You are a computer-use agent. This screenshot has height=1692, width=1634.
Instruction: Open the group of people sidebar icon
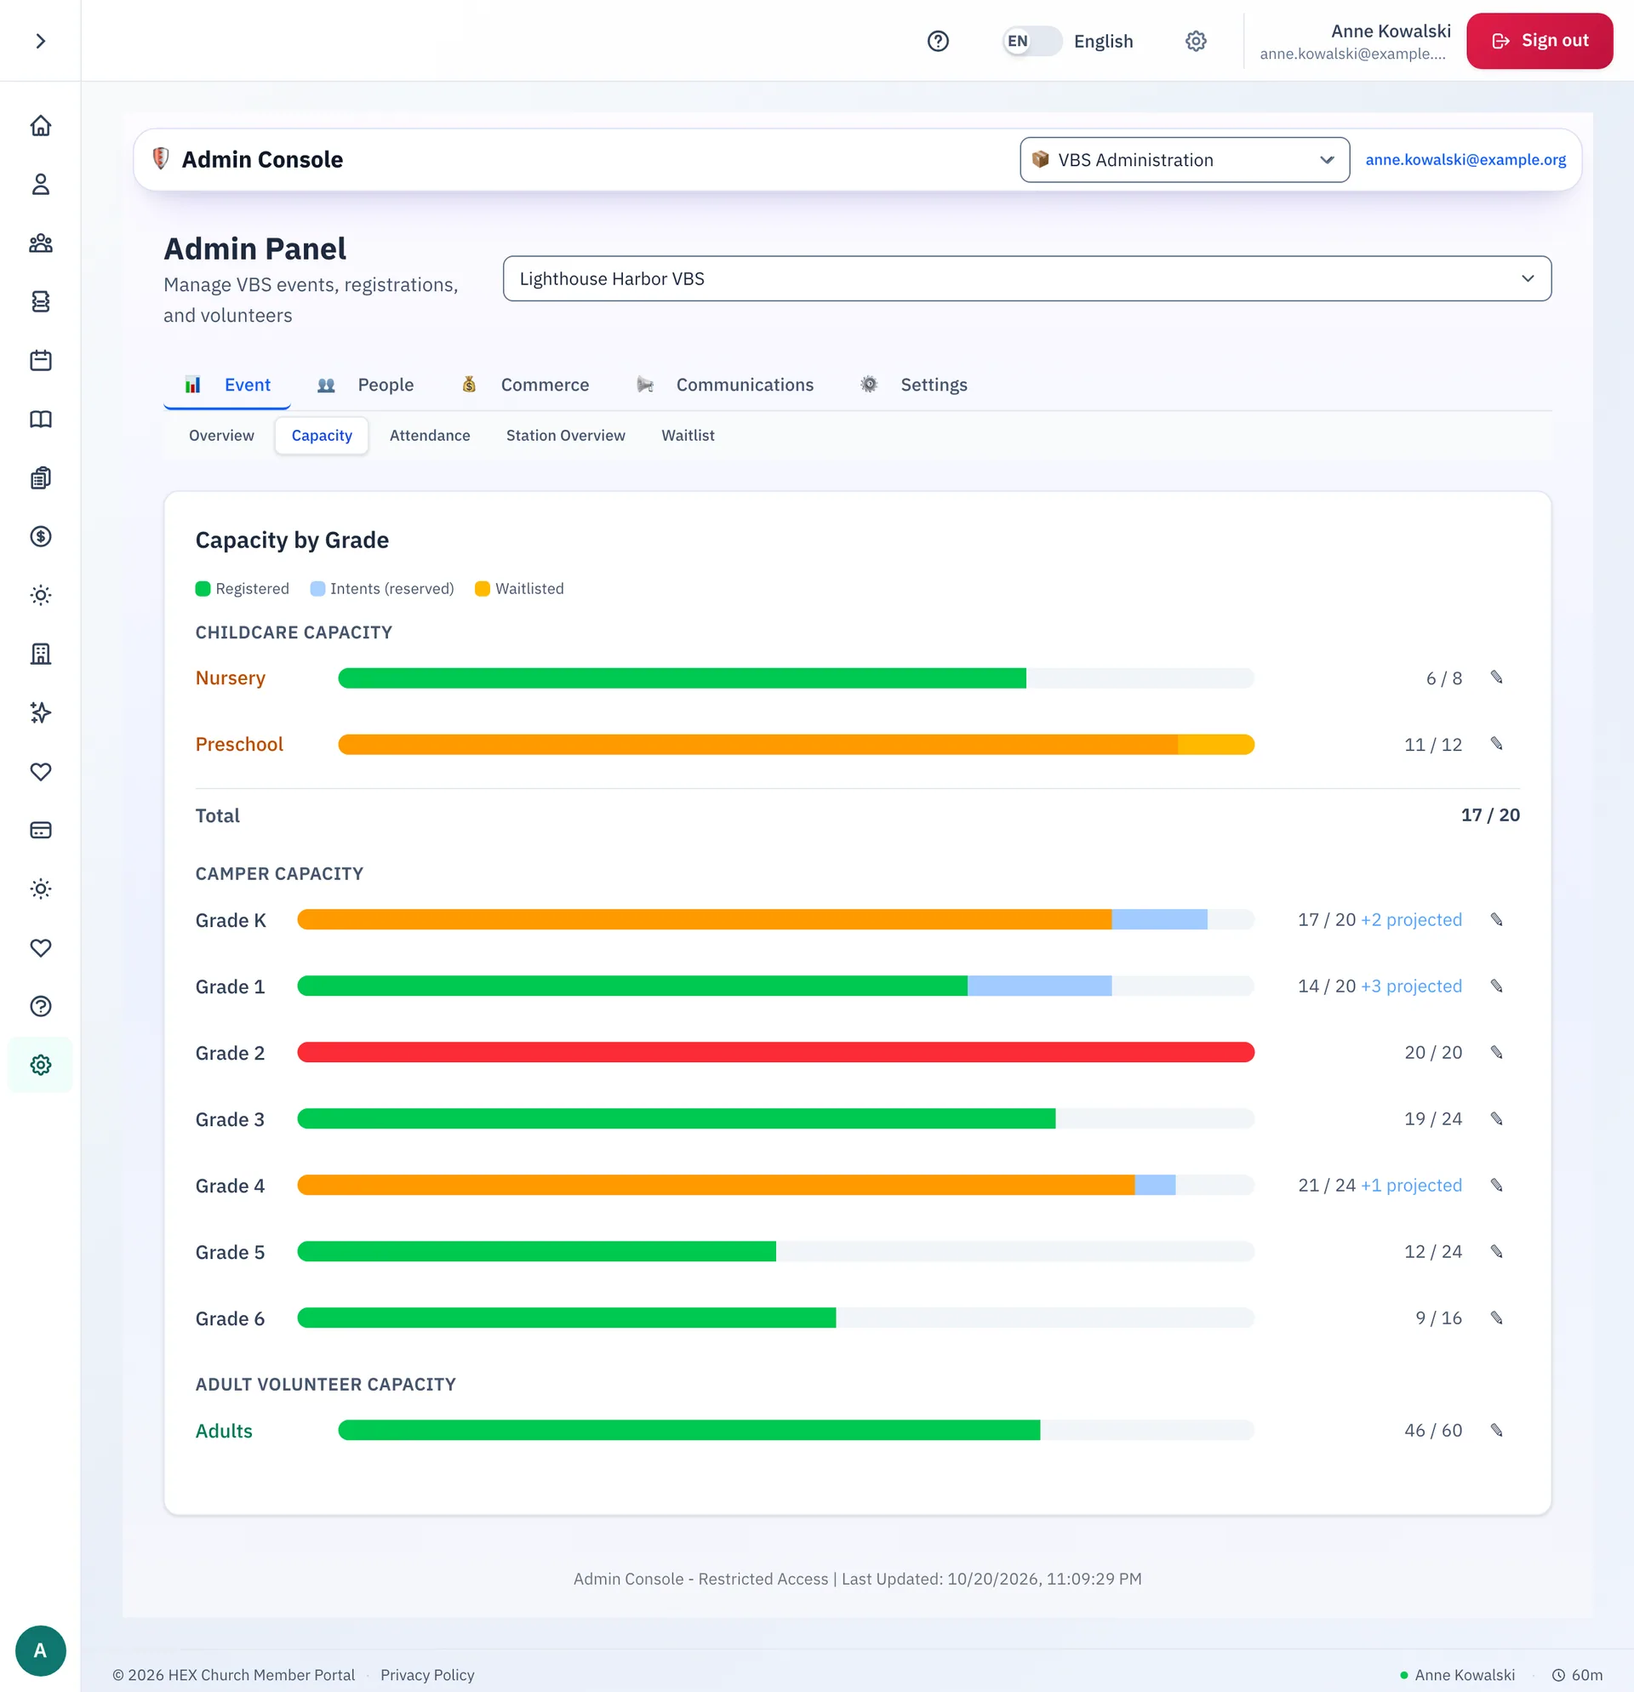(41, 243)
